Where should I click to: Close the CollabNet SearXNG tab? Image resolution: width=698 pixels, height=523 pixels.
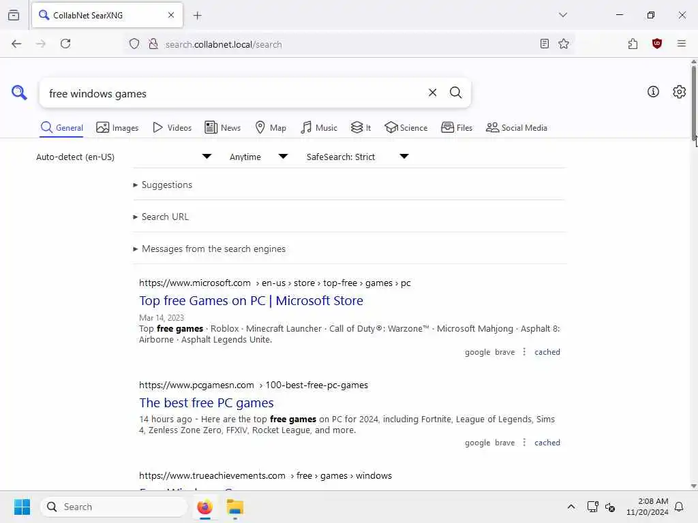171,15
